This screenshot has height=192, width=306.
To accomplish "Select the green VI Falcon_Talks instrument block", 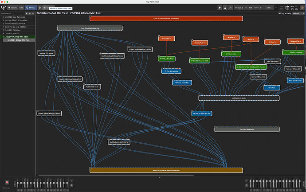I will point(231,54).
